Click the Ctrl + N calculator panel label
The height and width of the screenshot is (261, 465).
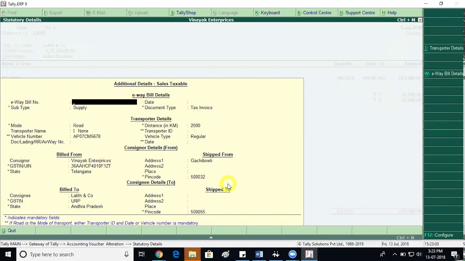405,238
